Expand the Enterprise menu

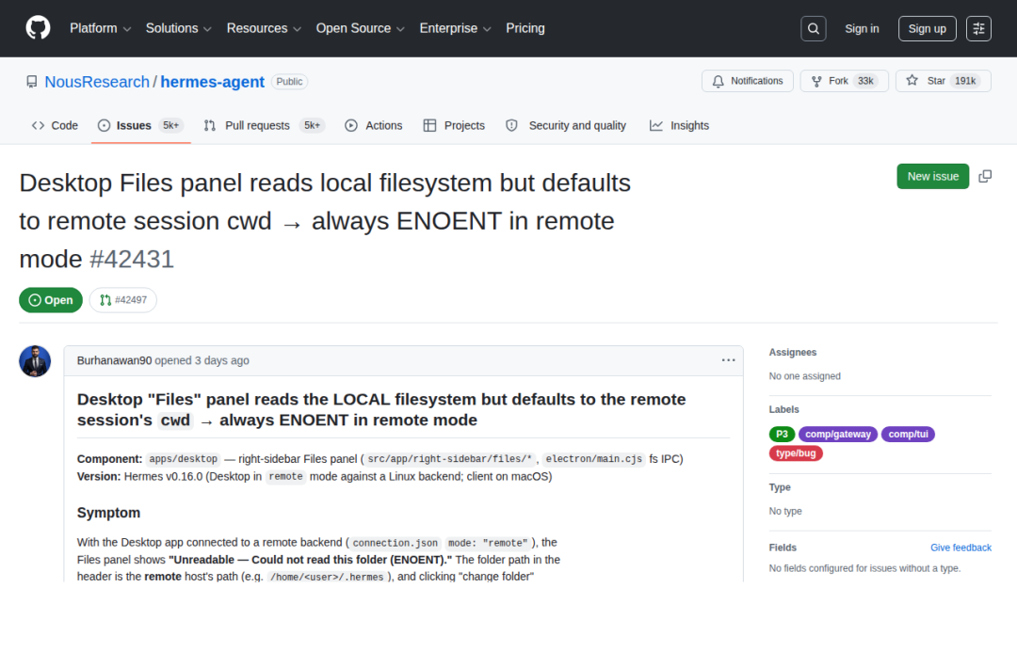[455, 28]
